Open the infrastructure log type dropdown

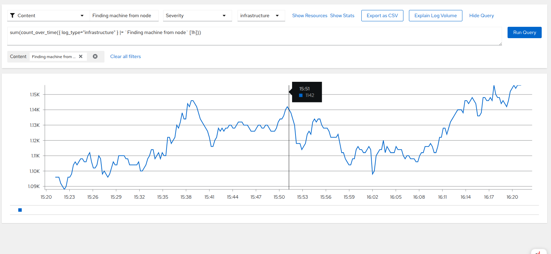(x=261, y=15)
